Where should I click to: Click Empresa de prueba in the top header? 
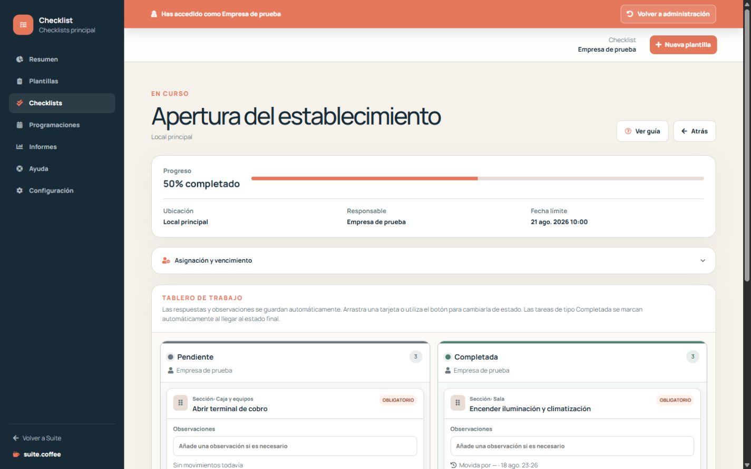click(x=607, y=49)
